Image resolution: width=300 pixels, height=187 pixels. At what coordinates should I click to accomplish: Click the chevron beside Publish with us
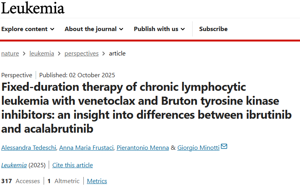click(x=183, y=29)
